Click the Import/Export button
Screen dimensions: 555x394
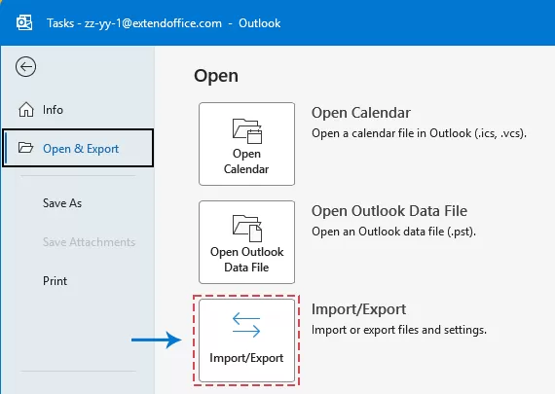pyautogui.click(x=246, y=340)
